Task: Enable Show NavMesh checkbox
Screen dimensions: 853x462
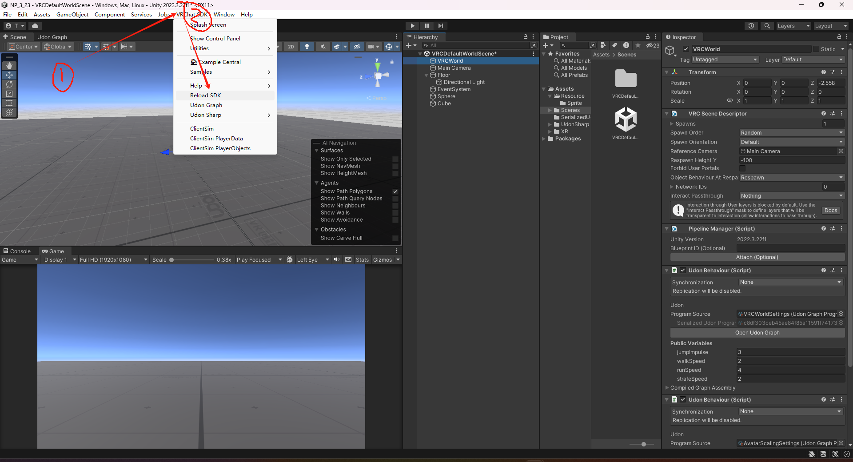Action: pos(395,166)
